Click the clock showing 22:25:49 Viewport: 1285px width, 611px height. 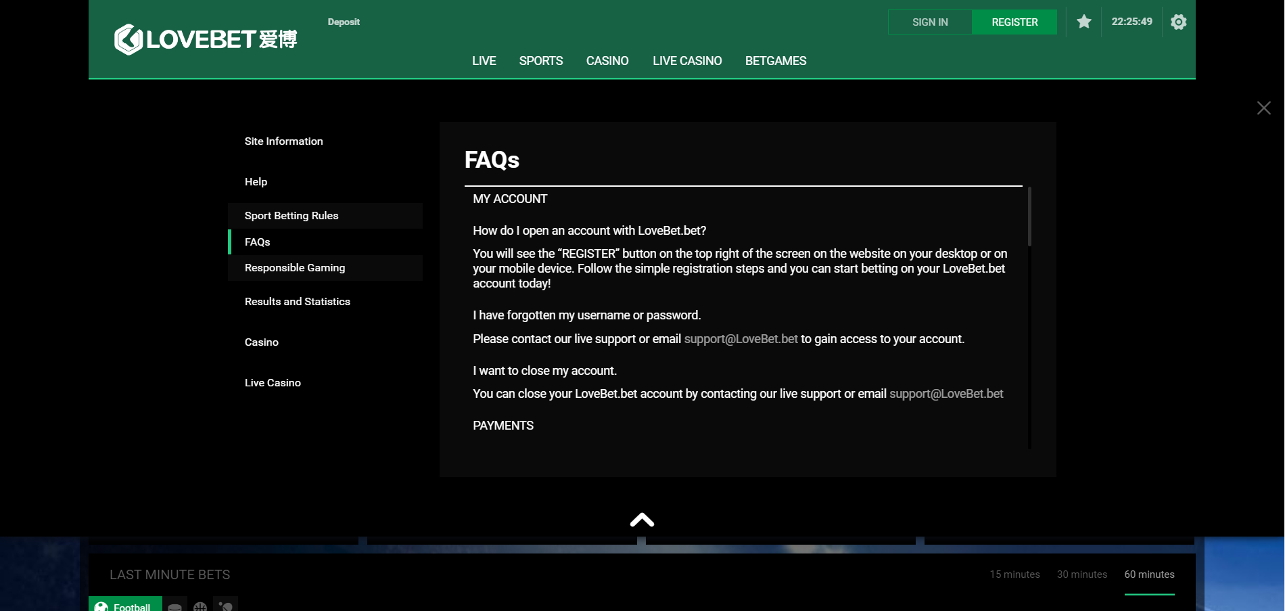[x=1131, y=22]
